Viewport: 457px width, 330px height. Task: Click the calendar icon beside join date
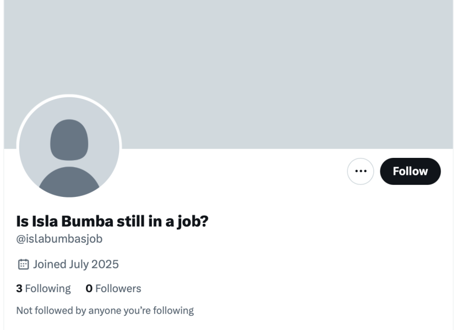(x=23, y=265)
